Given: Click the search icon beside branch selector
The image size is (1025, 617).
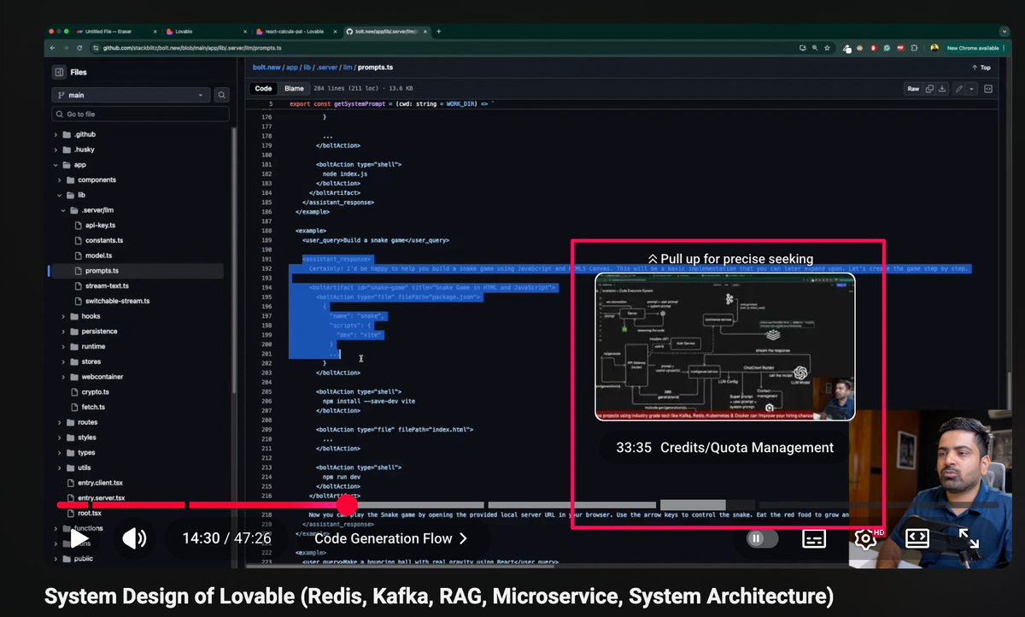Looking at the screenshot, I should coord(221,95).
